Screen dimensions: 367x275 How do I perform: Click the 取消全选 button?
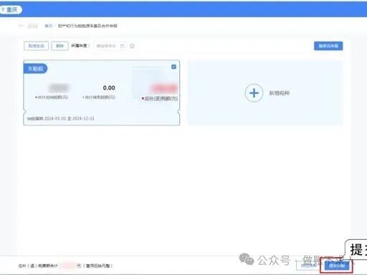pyautogui.click(x=36, y=46)
